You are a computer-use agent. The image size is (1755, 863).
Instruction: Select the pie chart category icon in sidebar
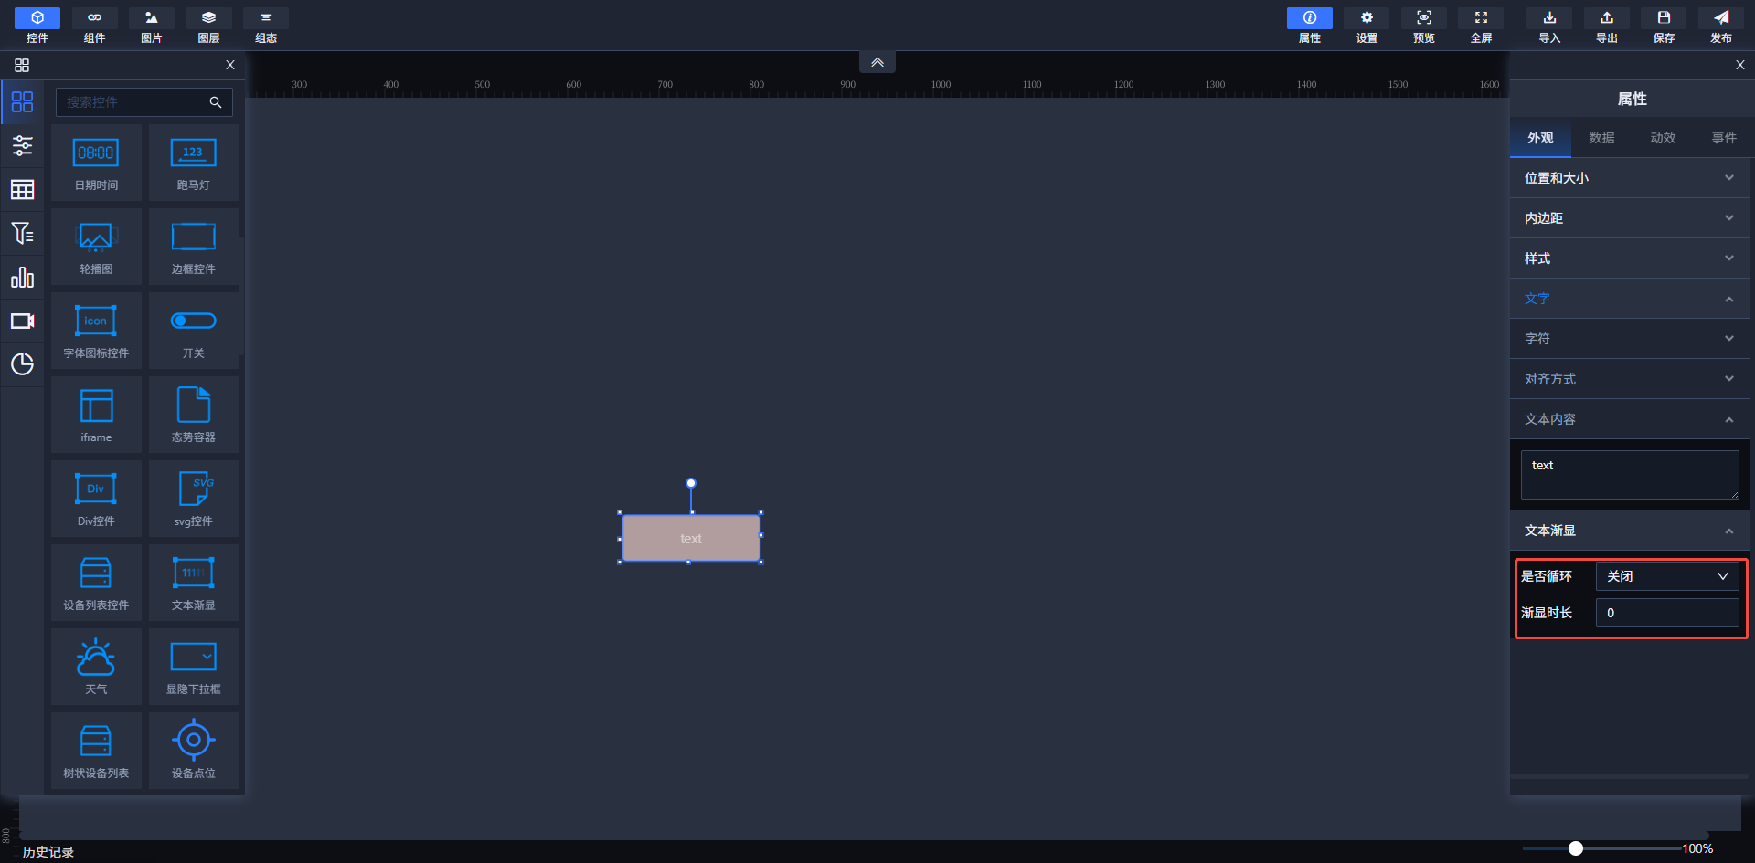[x=22, y=364]
